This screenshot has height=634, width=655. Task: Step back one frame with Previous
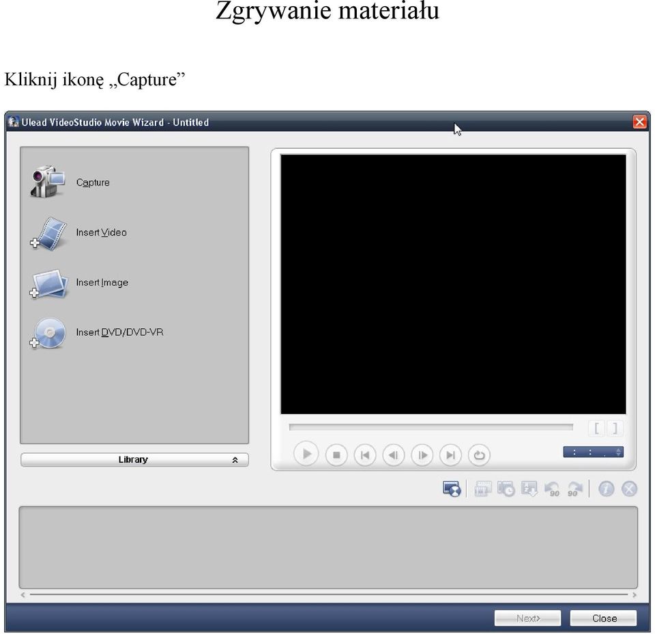pyautogui.click(x=394, y=455)
